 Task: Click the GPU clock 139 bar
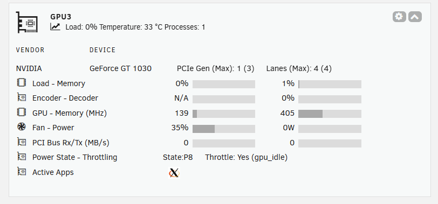pos(224,114)
